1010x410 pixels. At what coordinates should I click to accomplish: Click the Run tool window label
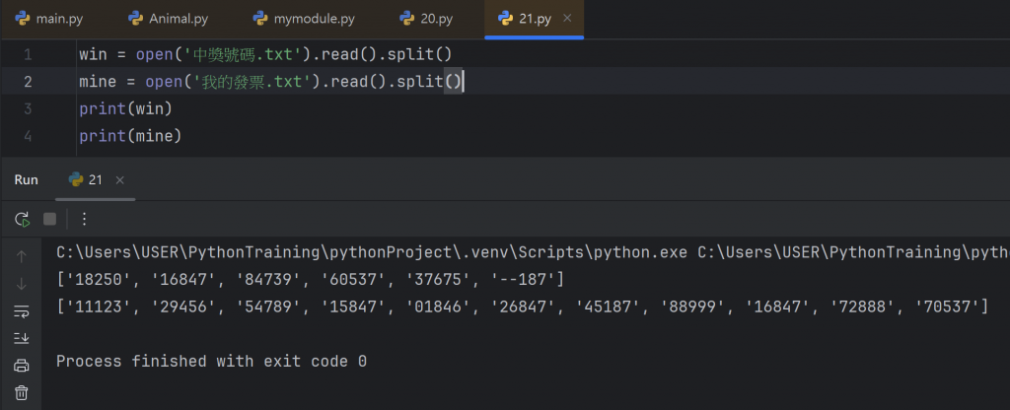click(27, 180)
